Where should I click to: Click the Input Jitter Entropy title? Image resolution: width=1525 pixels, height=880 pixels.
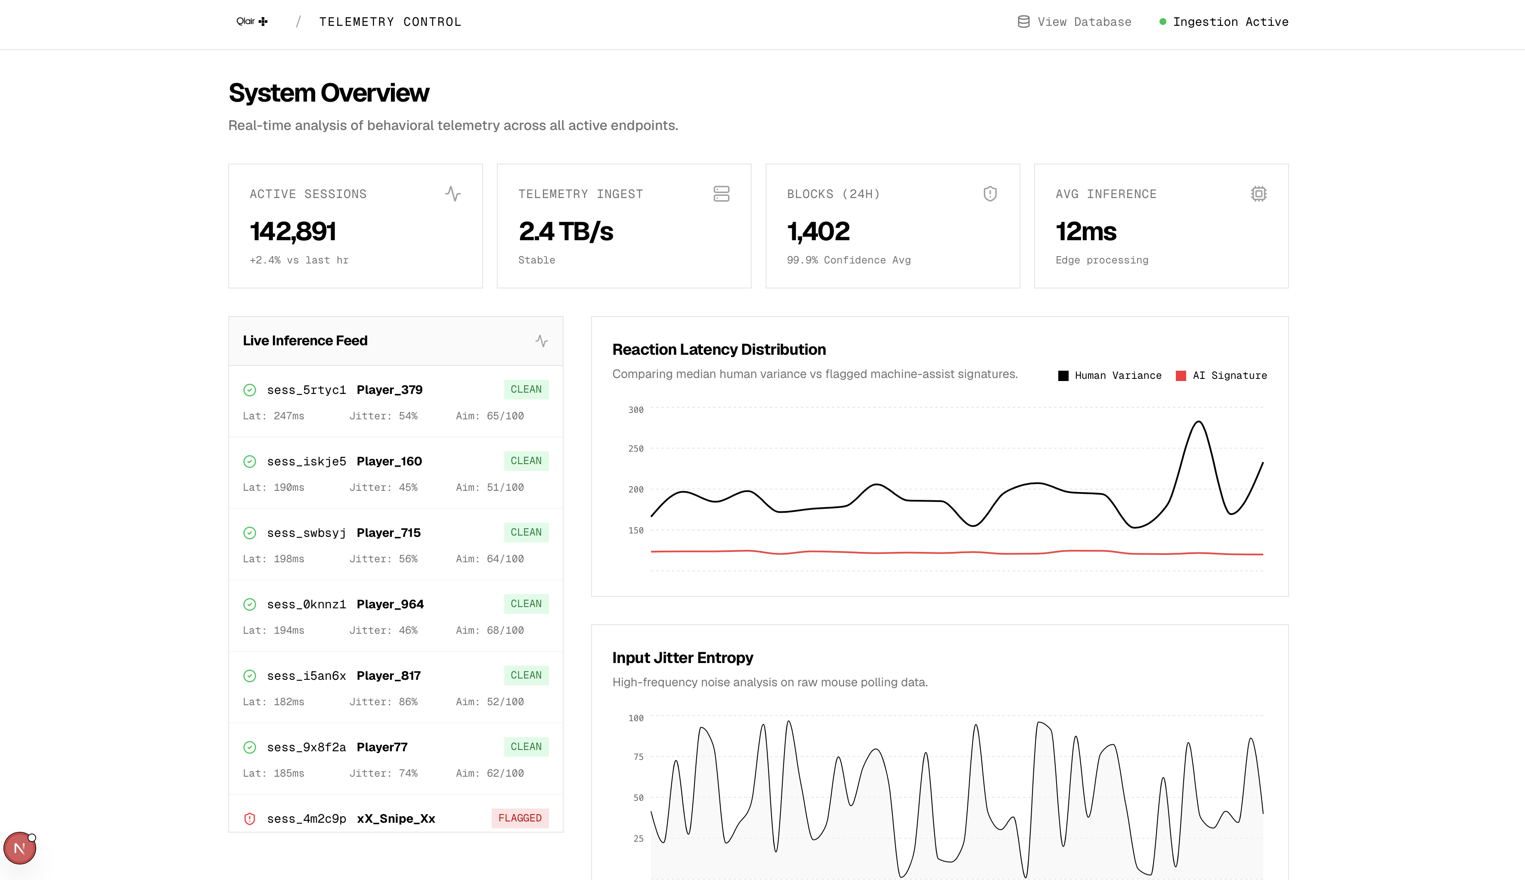[682, 658]
